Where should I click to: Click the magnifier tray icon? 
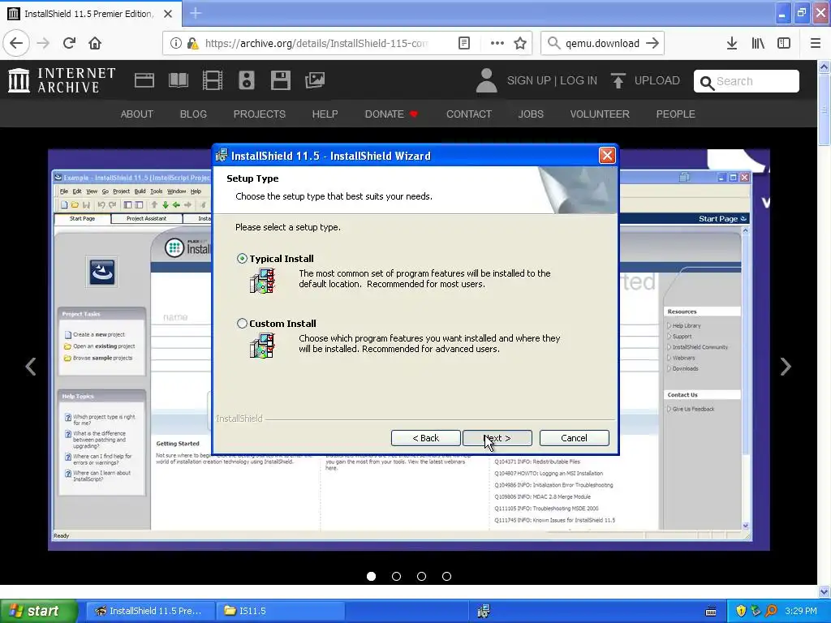[x=771, y=611]
